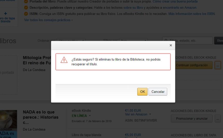Confirm deletion with the OK button
This screenshot has width=223, height=138.
pos(142,92)
